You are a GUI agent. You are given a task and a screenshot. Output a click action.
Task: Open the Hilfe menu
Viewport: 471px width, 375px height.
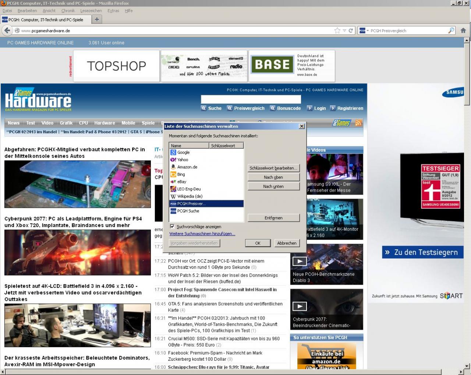129,11
